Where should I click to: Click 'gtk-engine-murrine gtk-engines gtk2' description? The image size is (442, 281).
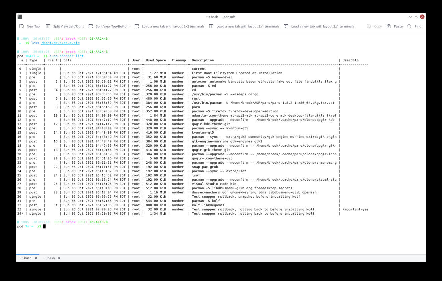tap(227, 141)
